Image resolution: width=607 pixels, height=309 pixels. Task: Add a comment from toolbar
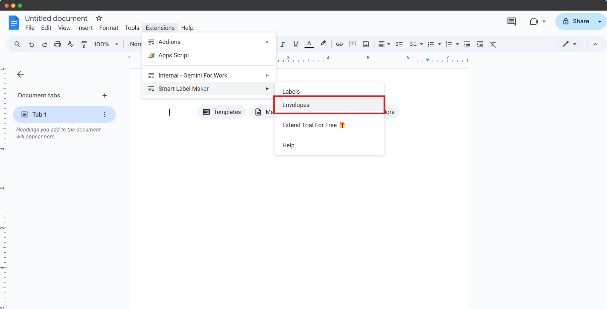[353, 44]
